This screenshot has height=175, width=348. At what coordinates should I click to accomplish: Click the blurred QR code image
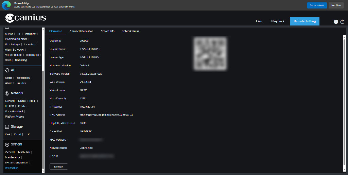[x=210, y=53]
